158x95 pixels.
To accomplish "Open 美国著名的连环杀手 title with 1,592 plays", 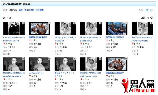I will [115, 37].
